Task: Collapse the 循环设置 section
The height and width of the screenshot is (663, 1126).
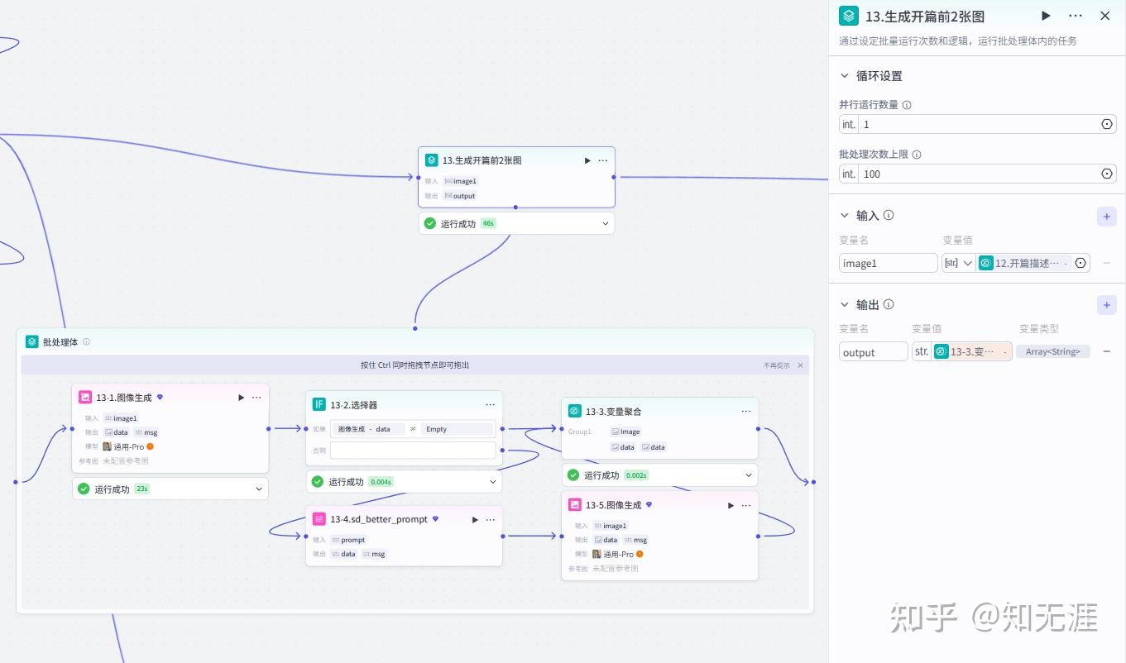Action: coord(845,76)
